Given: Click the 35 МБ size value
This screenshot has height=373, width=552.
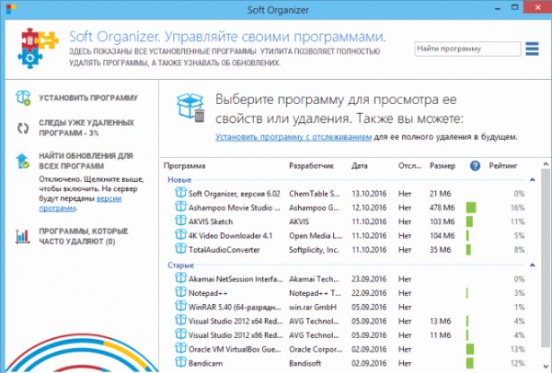Looking at the screenshot, I should (440, 250).
